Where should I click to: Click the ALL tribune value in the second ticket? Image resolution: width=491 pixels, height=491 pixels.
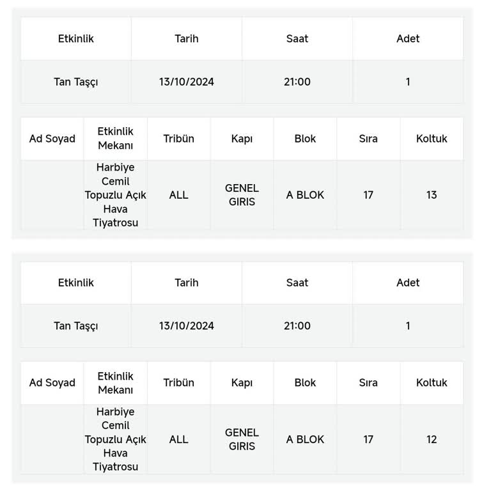[178, 439]
